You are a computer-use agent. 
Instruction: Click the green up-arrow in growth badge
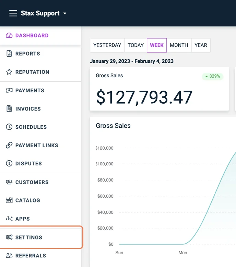click(x=206, y=77)
